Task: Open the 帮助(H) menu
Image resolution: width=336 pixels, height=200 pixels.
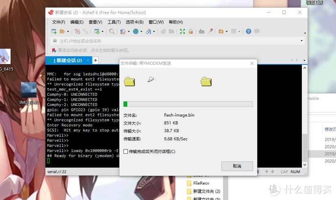Action: pyautogui.click(x=176, y=22)
